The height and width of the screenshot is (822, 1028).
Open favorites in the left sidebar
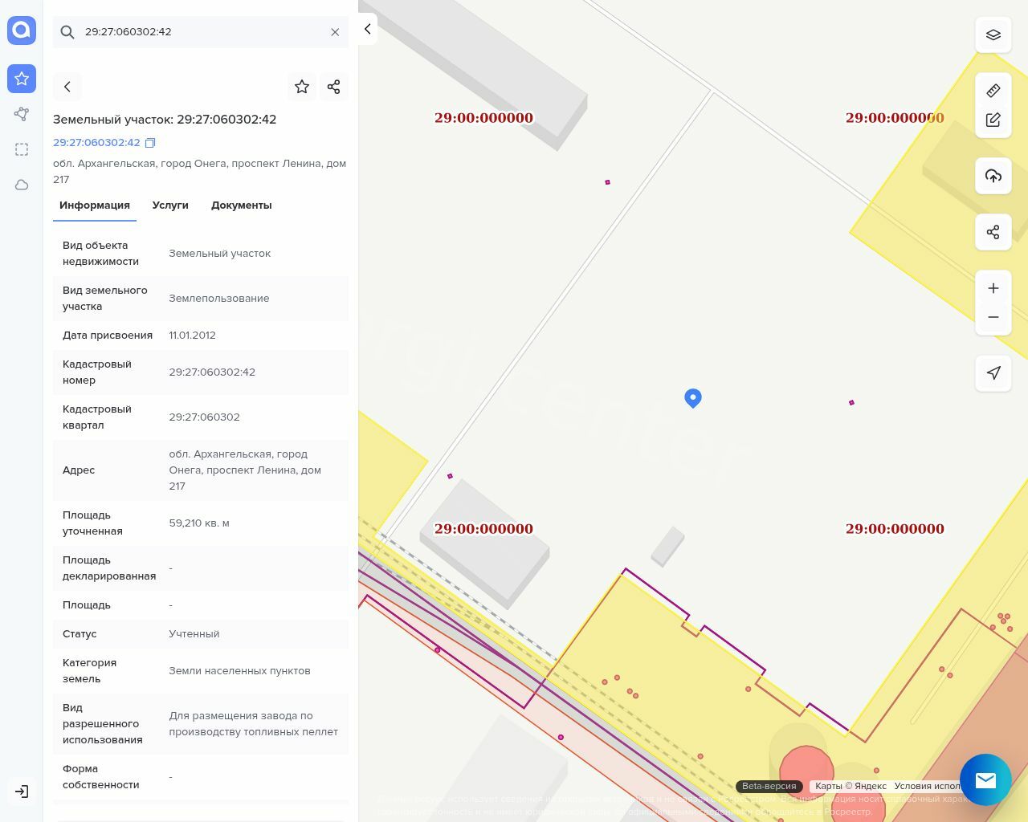(22, 79)
